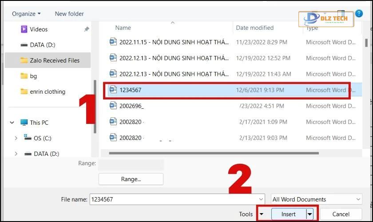This screenshot has height=222, width=373.
Task: Sort files by the Type column header
Action: tap(312, 28)
